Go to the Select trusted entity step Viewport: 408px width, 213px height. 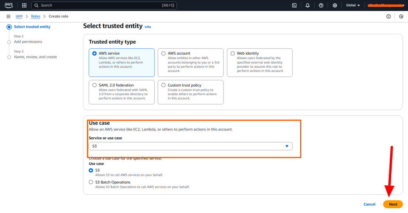(32, 27)
